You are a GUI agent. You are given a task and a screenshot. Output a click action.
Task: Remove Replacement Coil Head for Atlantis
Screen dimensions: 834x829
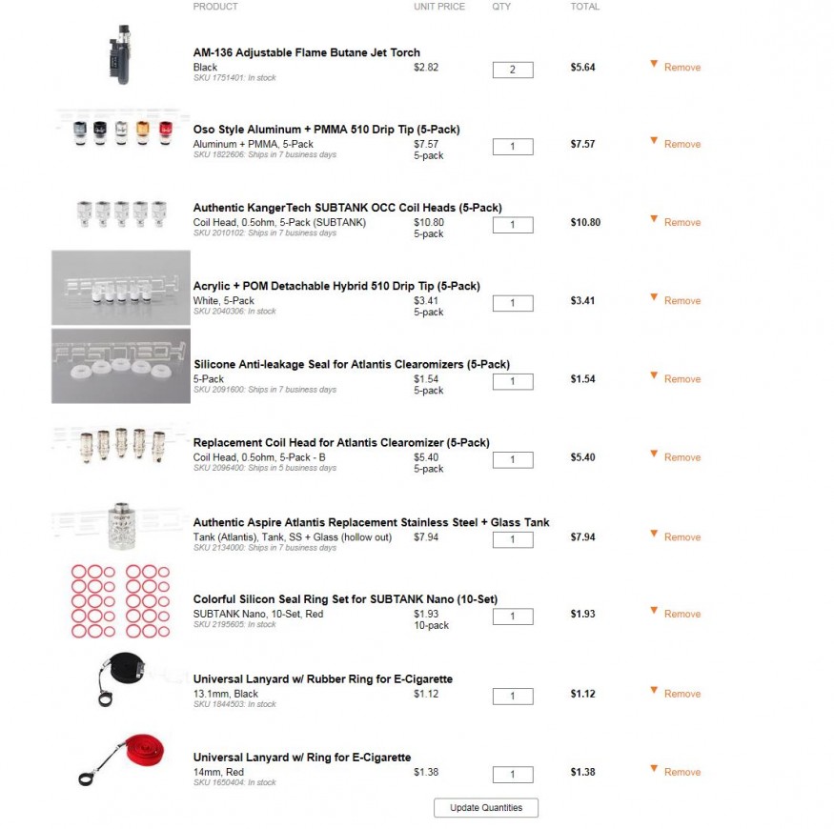681,457
